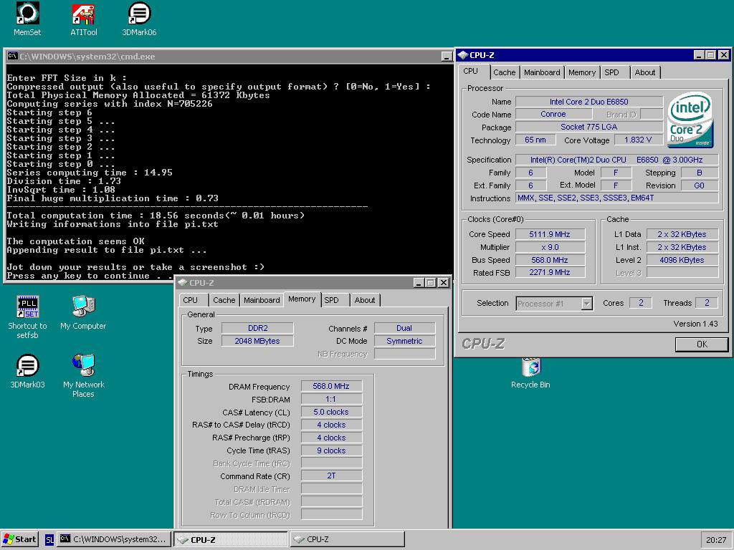Click the Cycle Time (tRAS) value 9 clocks
Screen dimensions: 734x550
tap(331, 450)
